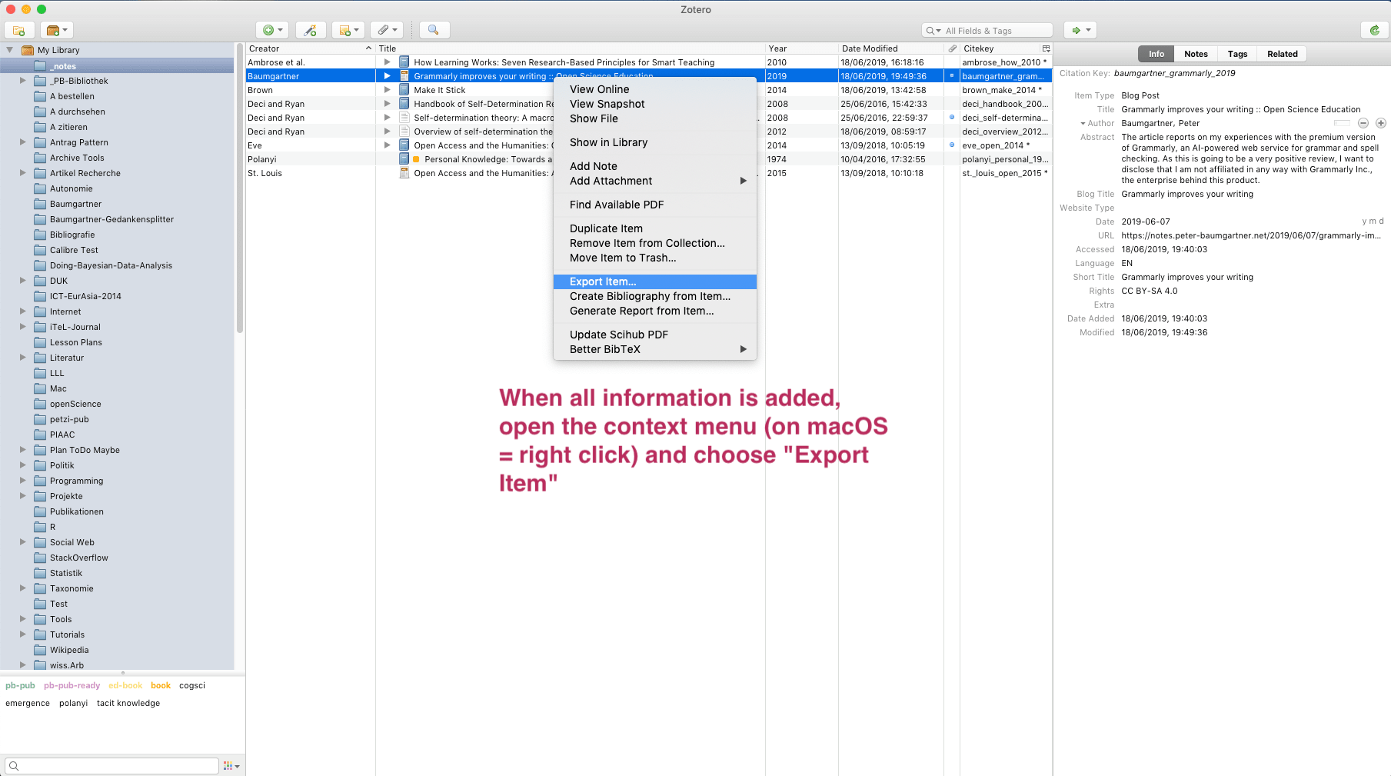The image size is (1391, 776).
Task: Select the New Item green plus icon
Action: 268,29
